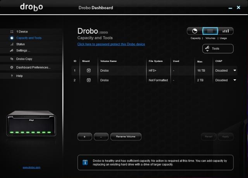Remove volume with minus button
This screenshot has height=178, width=248.
click(101, 137)
